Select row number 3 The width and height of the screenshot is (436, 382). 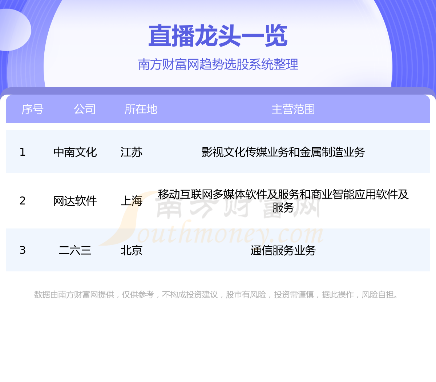coord(23,250)
